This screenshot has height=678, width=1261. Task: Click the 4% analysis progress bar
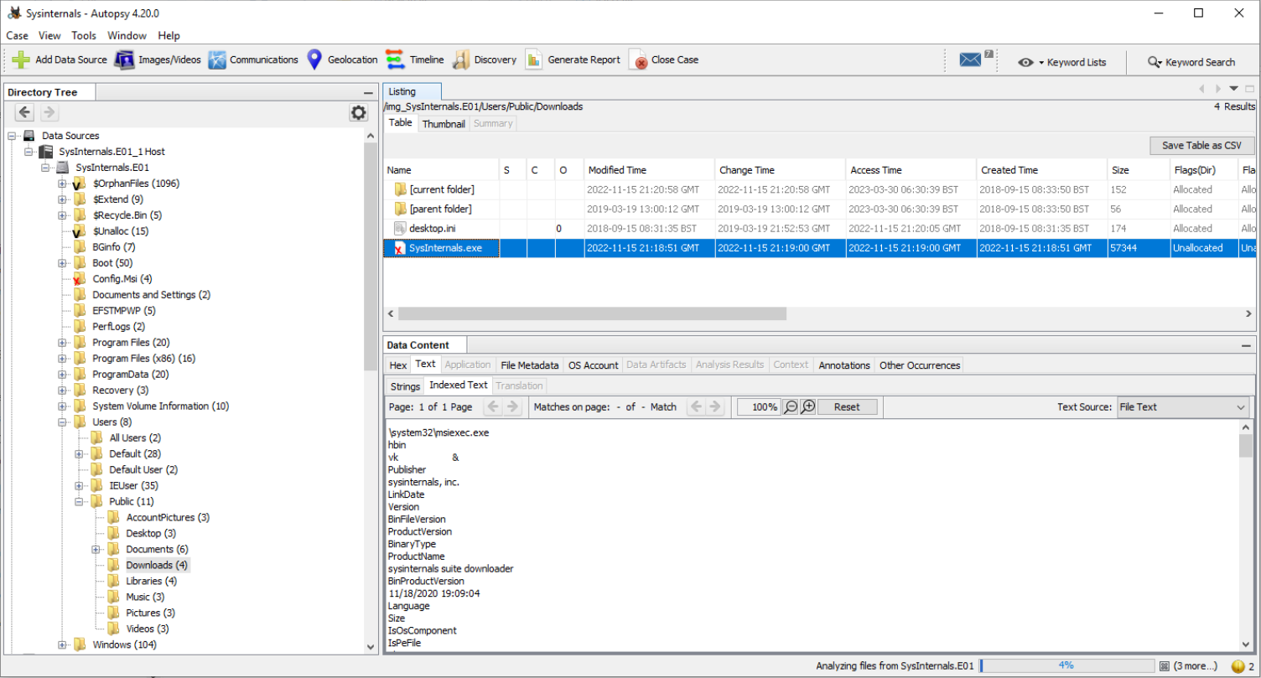click(1065, 666)
